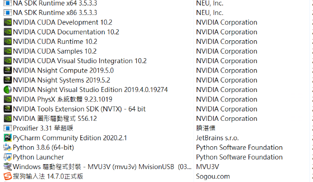Click the NA SDK Runtime x86 icon
The height and width of the screenshot is (182, 313).
[7, 12]
